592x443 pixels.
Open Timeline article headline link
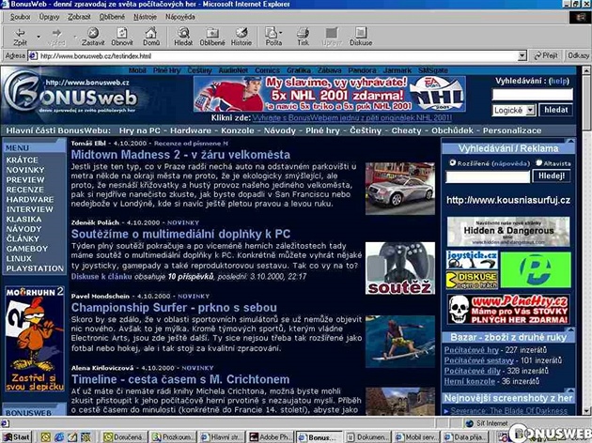180,379
